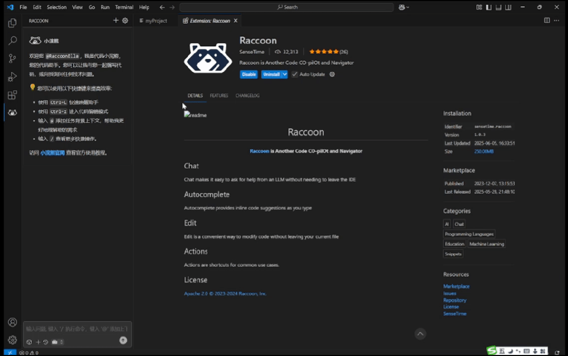This screenshot has width=568, height=356.
Task: Switch to the CHANGELOG tab
Action: (247, 96)
